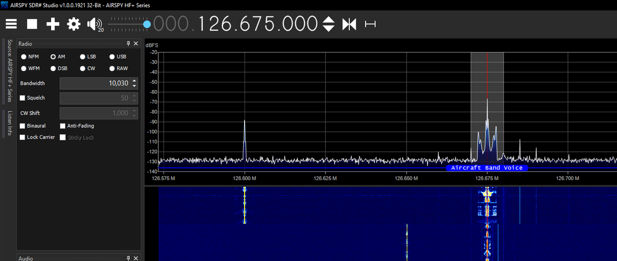Click frequency step down arrow
617x261 pixels.
pos(329,28)
